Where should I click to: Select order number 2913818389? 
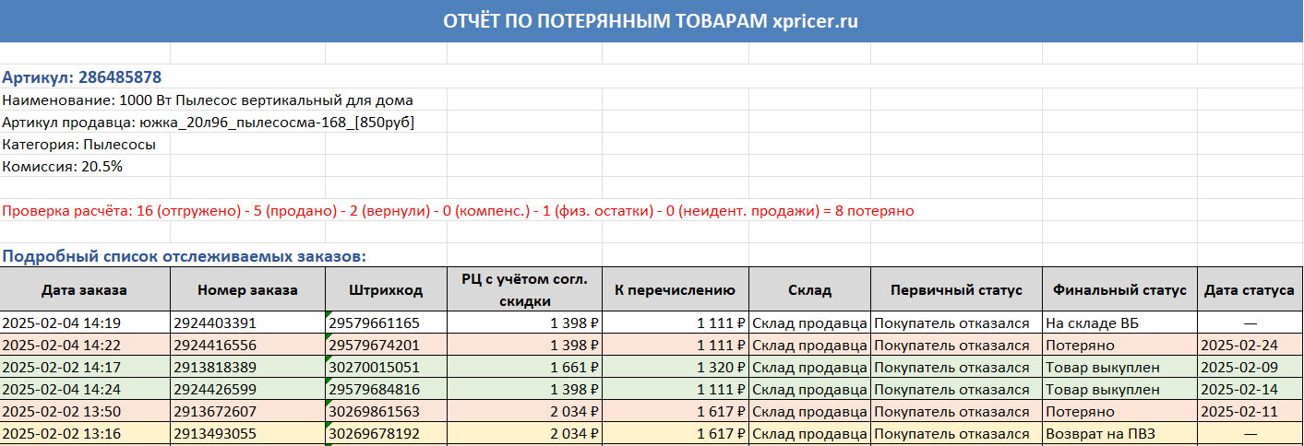coord(247,368)
